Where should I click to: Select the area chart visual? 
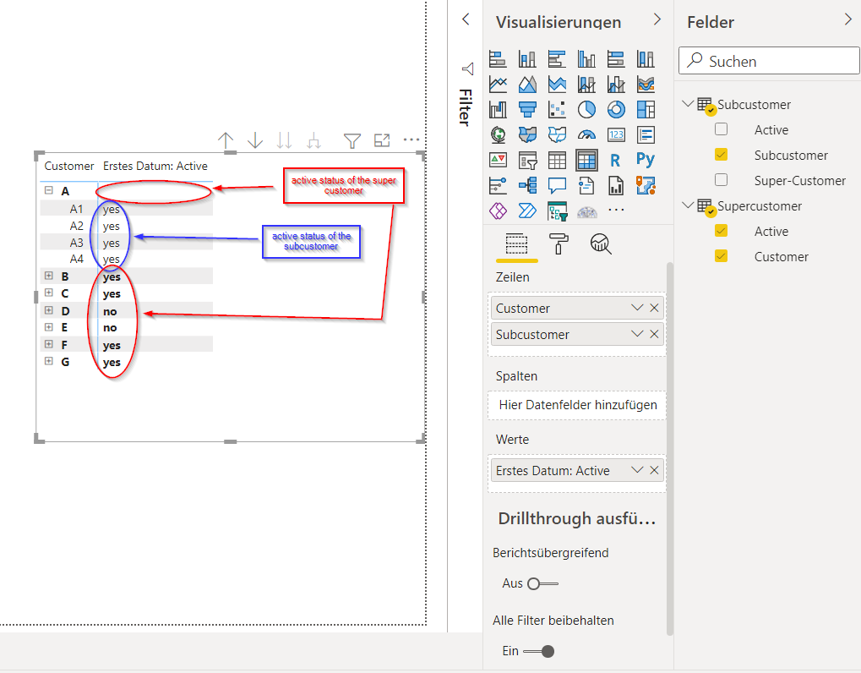(527, 84)
